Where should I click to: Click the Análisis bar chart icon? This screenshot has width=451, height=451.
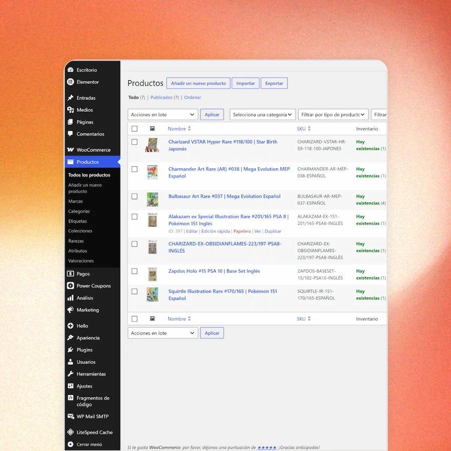point(71,298)
